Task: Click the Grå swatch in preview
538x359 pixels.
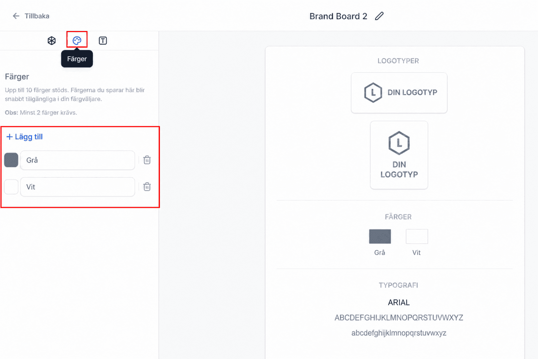Action: (380, 236)
